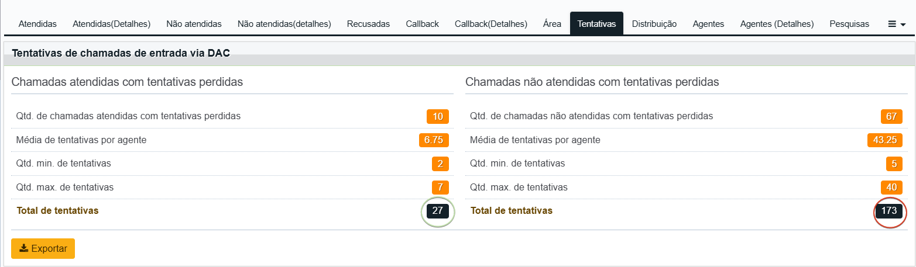Open the Atendidas(Detalhes) tab
Screen dimensions: 916x267
111,24
